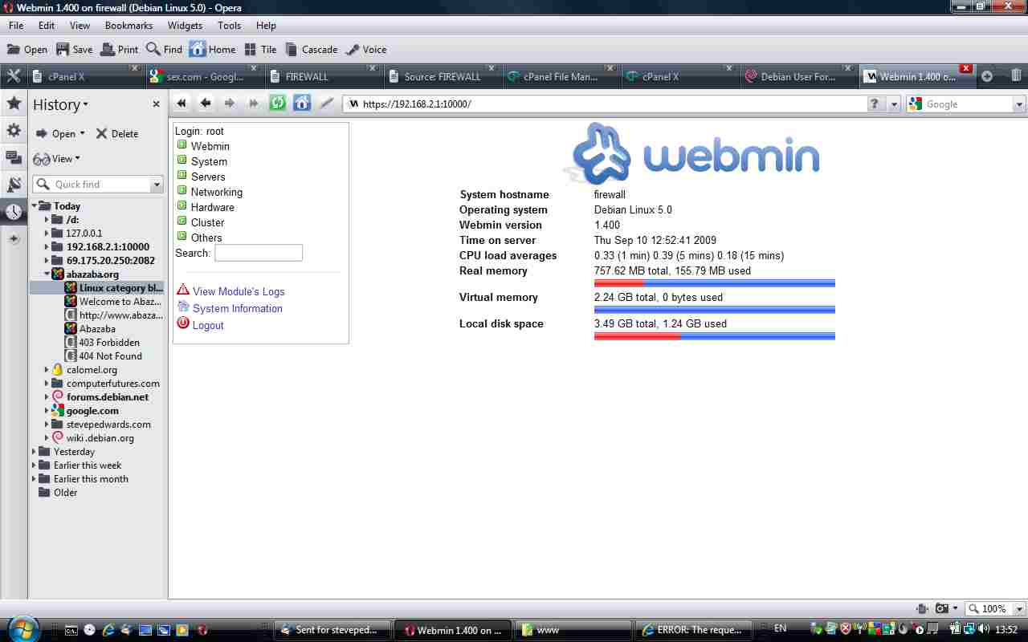Click the Logout link
Viewport: 1028px width, 642px height.
click(x=208, y=325)
